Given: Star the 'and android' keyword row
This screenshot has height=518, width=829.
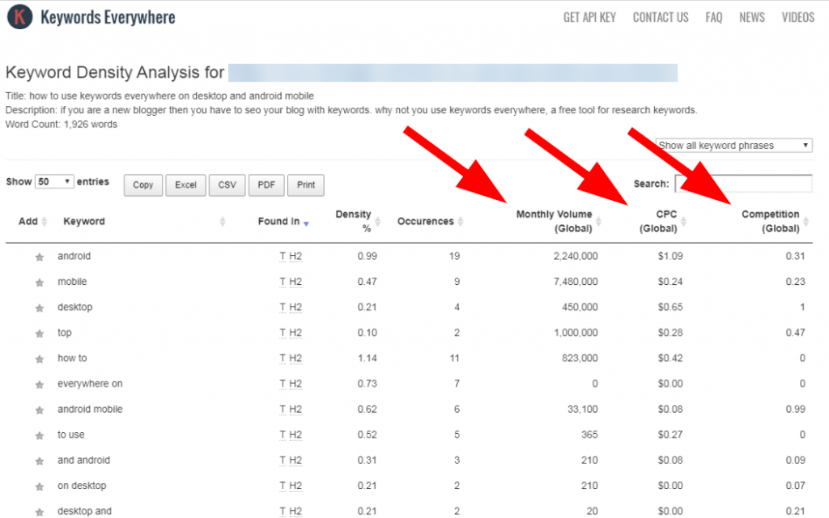Looking at the screenshot, I should (x=40, y=461).
